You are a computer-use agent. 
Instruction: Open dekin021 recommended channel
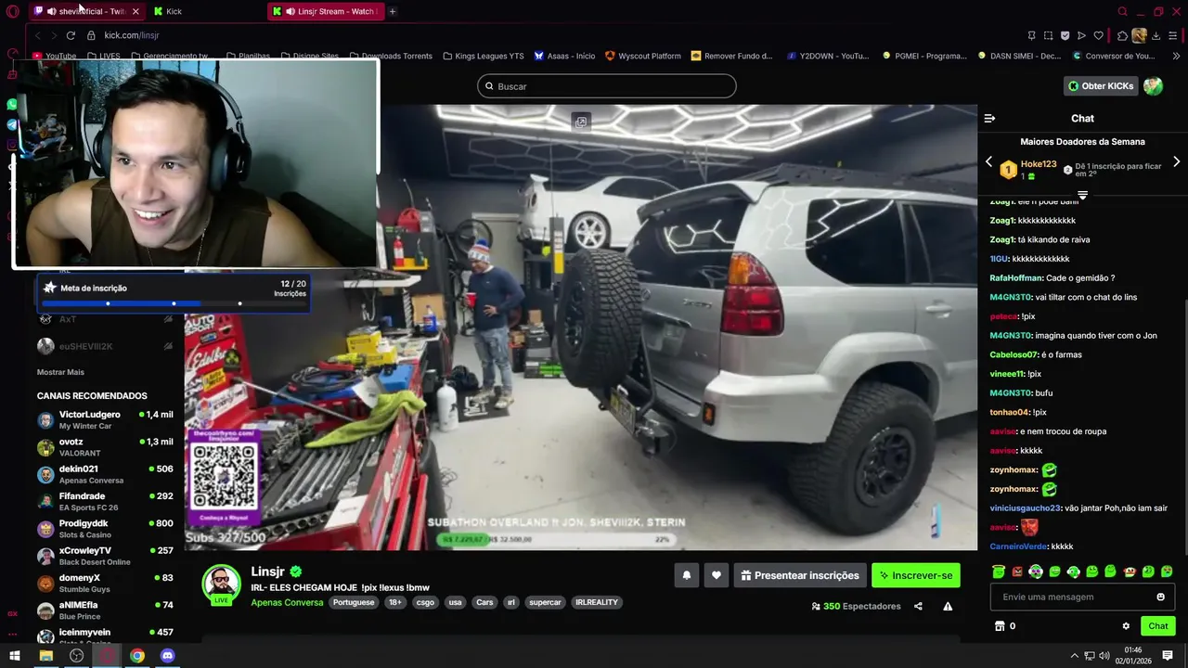coord(105,474)
